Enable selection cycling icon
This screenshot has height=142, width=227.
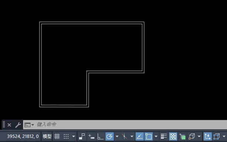pos(182,136)
